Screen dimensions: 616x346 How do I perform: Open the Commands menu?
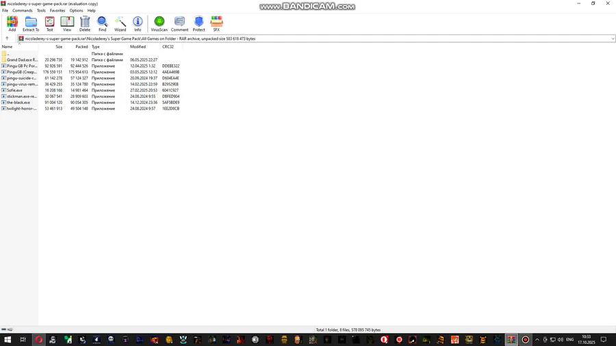tap(23, 10)
